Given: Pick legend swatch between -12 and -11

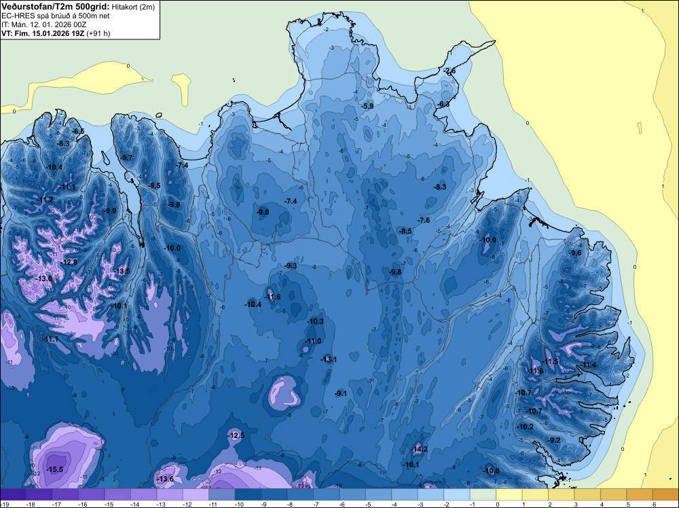Looking at the screenshot, I should [x=196, y=494].
